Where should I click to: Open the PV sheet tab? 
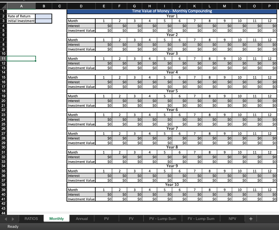(x=107, y=219)
